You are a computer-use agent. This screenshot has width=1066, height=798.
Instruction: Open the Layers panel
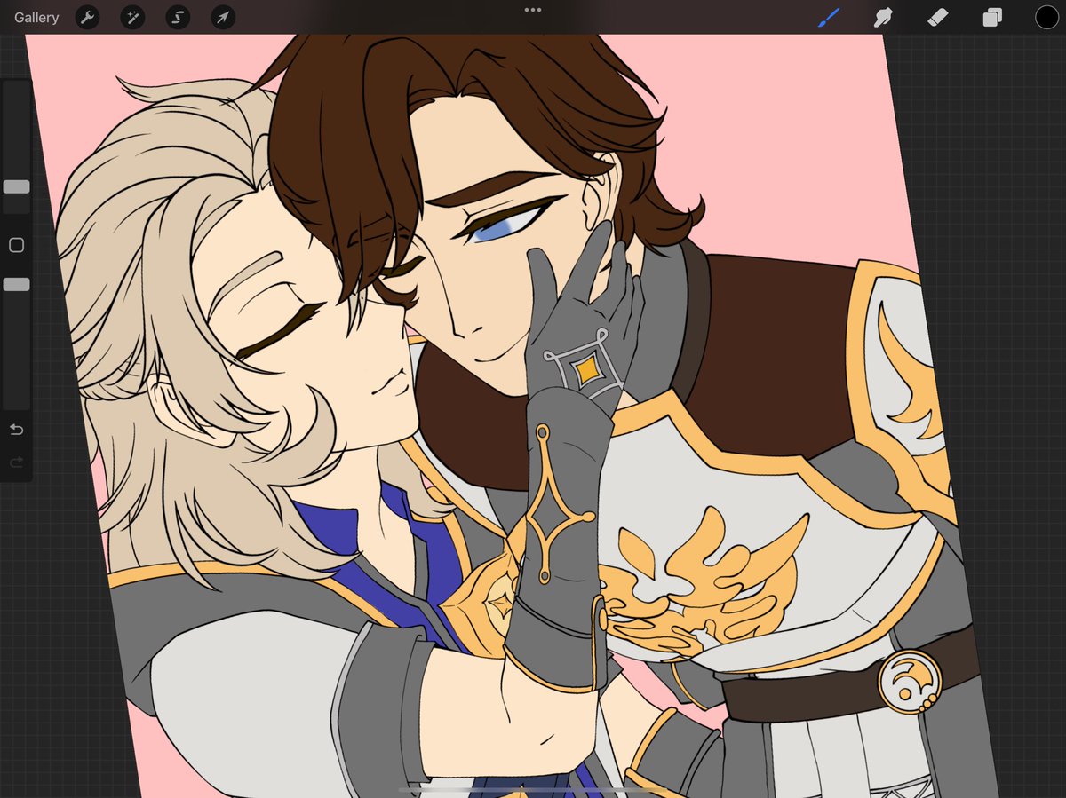992,17
